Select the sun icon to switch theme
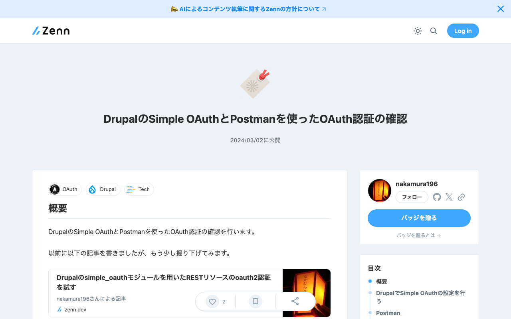511x319 pixels. (418, 31)
